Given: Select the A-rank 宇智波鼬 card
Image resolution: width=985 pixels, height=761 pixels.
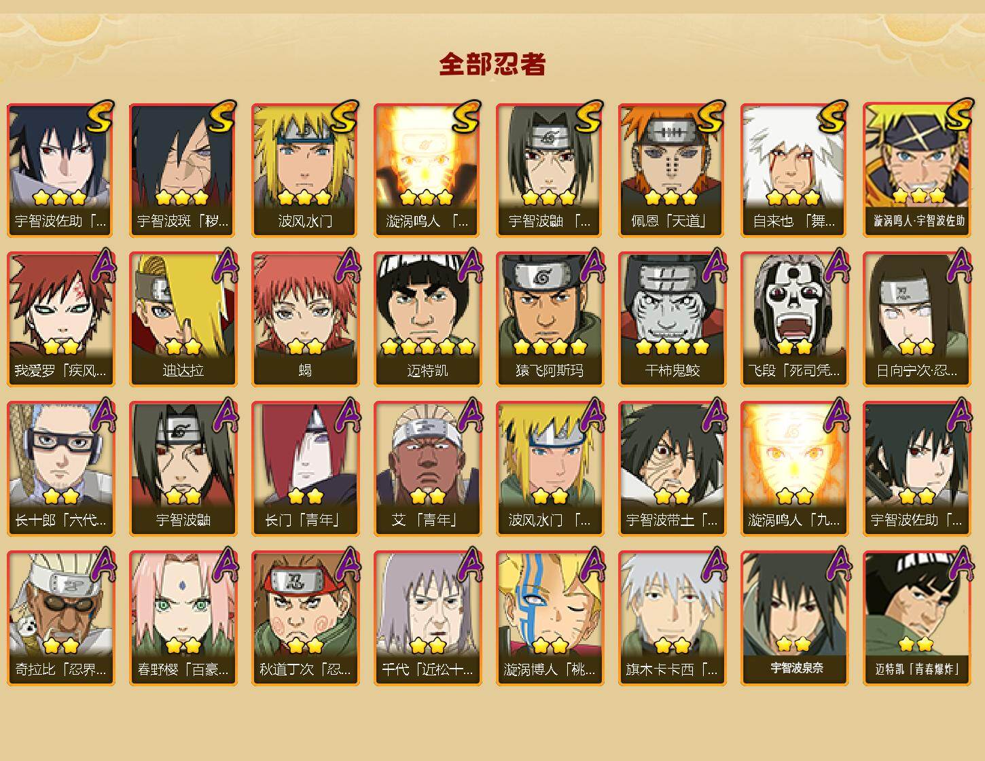Looking at the screenshot, I should tap(183, 469).
